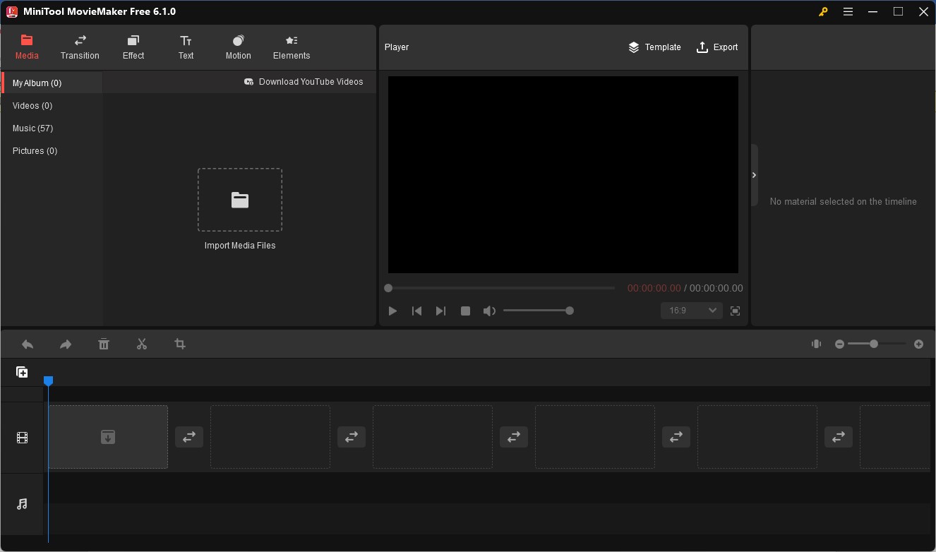Open the hamburger menu in title bar
The height and width of the screenshot is (552, 936).
coord(848,12)
